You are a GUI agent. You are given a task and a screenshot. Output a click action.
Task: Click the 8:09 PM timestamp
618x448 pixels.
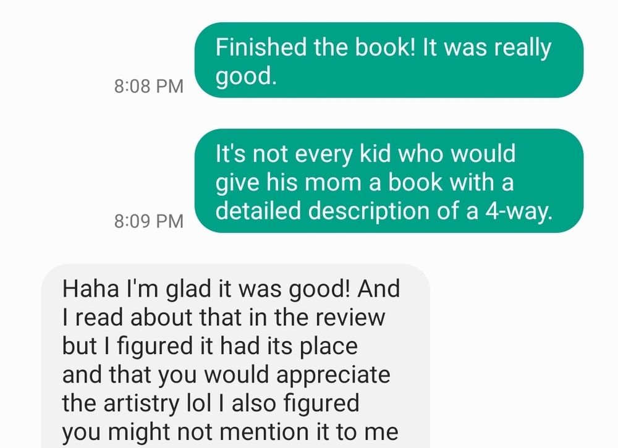click(149, 221)
